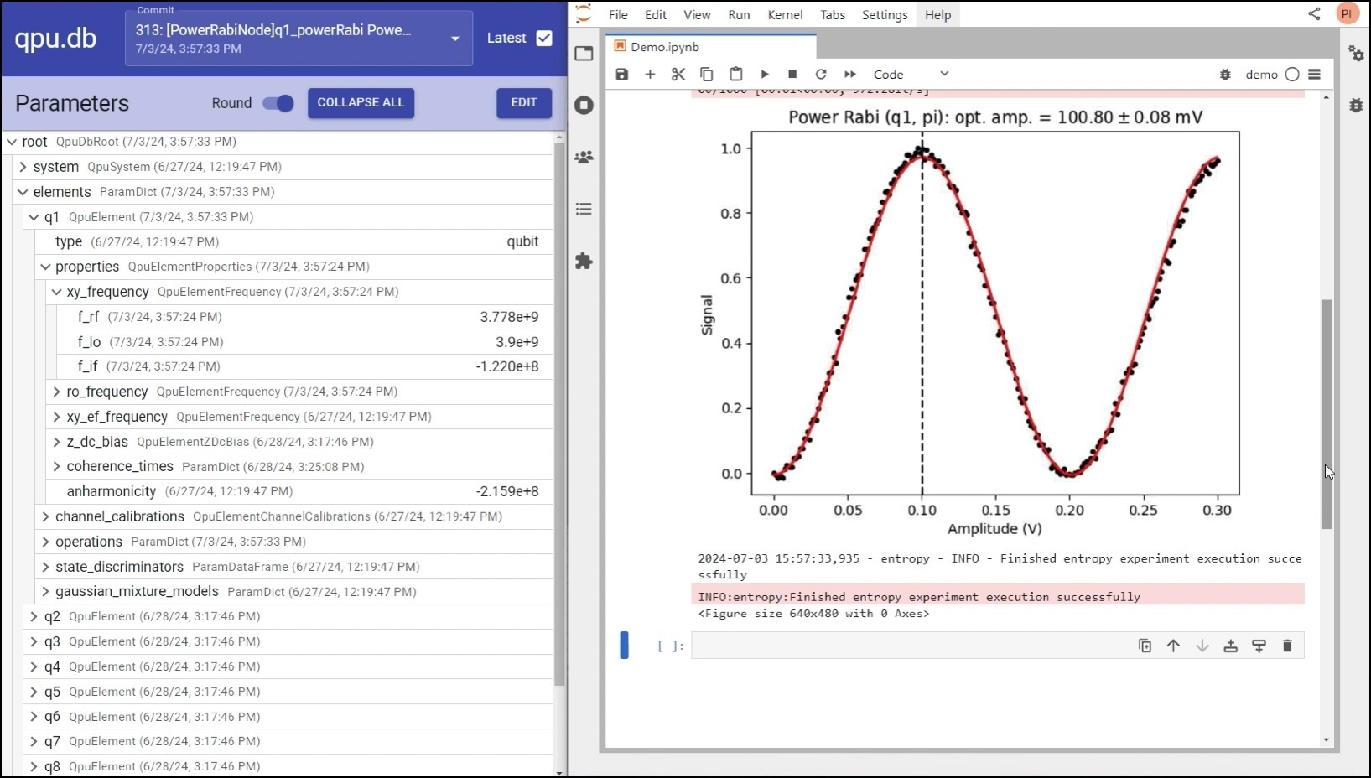Expand the channel_calibrations node
The height and width of the screenshot is (778, 1371).
coord(45,516)
